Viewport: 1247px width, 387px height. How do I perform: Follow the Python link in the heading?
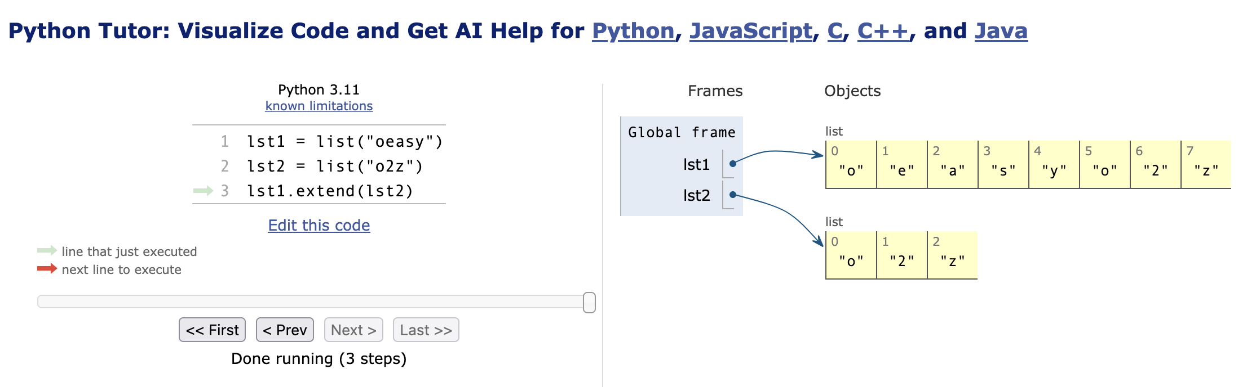[633, 31]
